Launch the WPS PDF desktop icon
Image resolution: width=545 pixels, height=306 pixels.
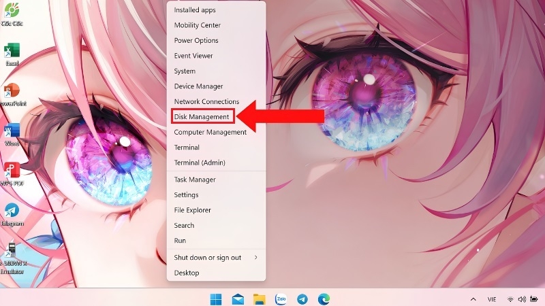coord(12,175)
